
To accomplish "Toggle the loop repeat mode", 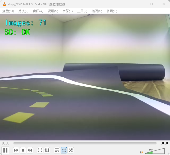I will click(x=64, y=150).
